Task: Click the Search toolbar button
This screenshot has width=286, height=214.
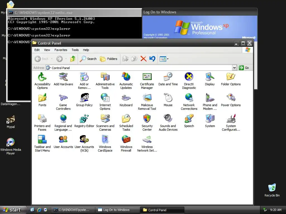Action: pyautogui.click(x=88, y=59)
